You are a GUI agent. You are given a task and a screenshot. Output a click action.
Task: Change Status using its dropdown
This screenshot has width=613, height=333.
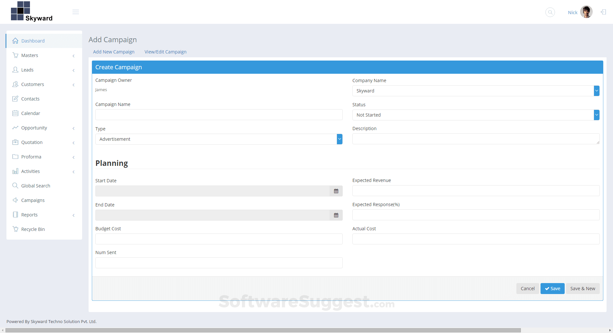click(x=597, y=115)
